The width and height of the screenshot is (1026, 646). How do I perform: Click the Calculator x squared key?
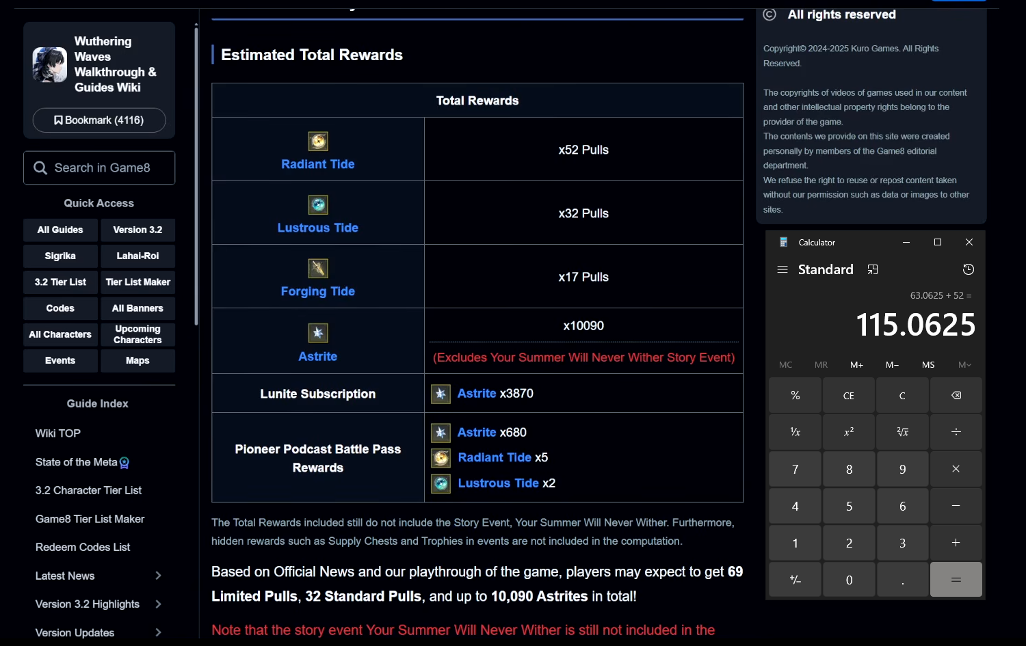849,432
